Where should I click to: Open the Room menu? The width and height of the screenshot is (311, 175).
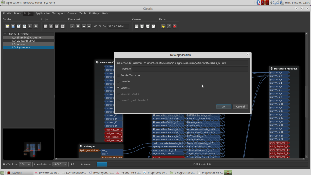[x=17, y=14]
